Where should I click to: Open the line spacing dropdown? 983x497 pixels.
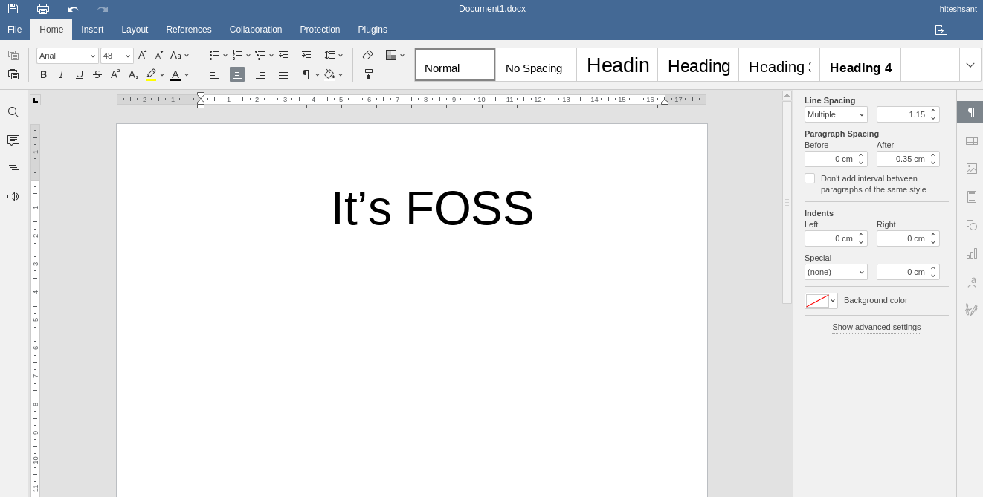point(836,114)
